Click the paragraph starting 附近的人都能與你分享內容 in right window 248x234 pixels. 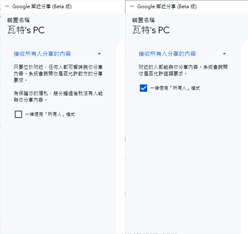[x=183, y=70]
